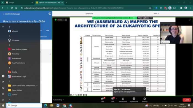Screen dimensions: 193x108
Task: Go to the previous lecture unit
Action: [89, 13]
